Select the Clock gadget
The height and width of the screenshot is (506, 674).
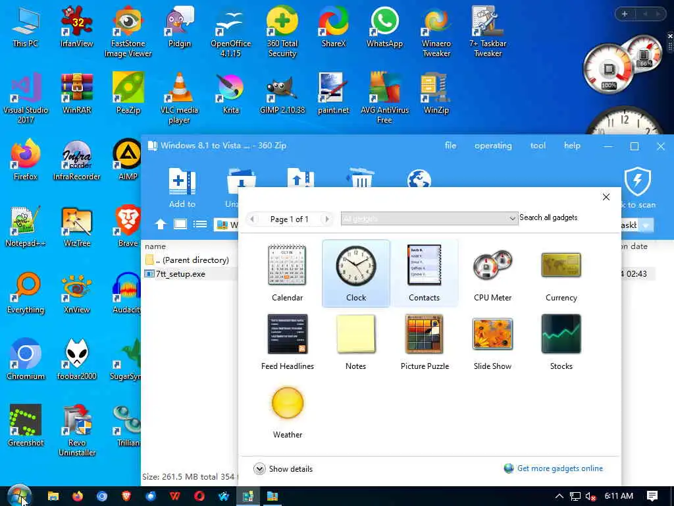[x=356, y=273]
